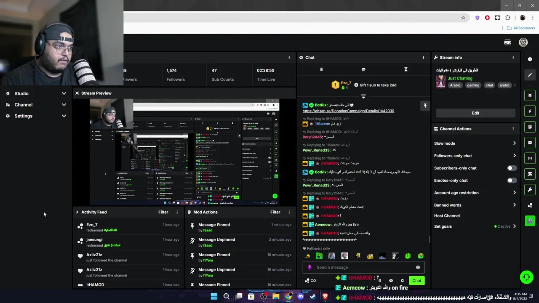This screenshot has width=539, height=303.
Task: Open the browser extensions puzzle icon
Action: pyautogui.click(x=508, y=18)
